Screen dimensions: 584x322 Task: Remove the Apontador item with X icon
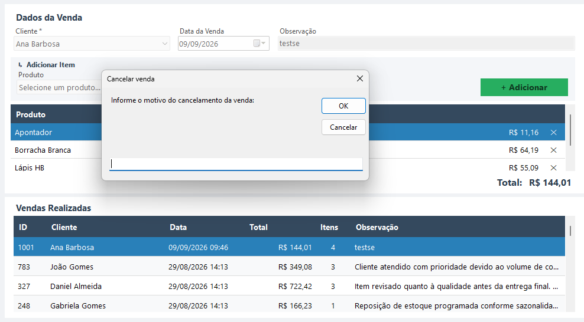[x=553, y=132]
